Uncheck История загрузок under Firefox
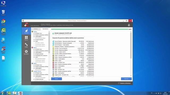 click(x=34, y=40)
